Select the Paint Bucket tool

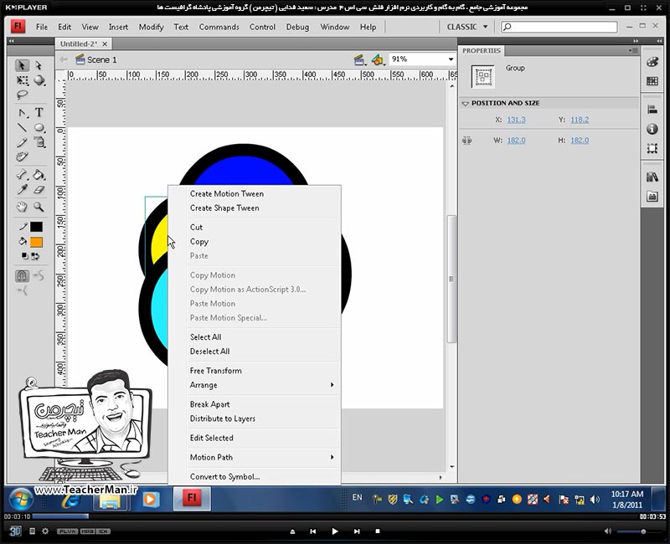click(39, 175)
